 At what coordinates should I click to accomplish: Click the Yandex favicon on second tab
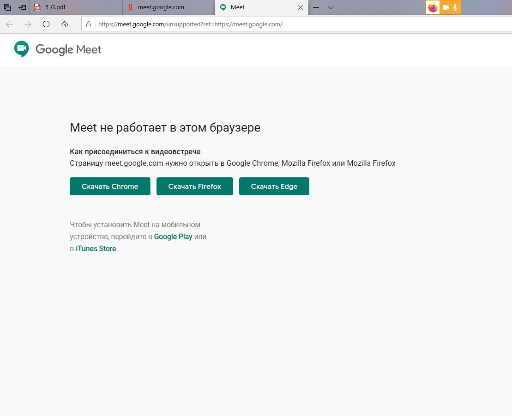[x=130, y=7]
